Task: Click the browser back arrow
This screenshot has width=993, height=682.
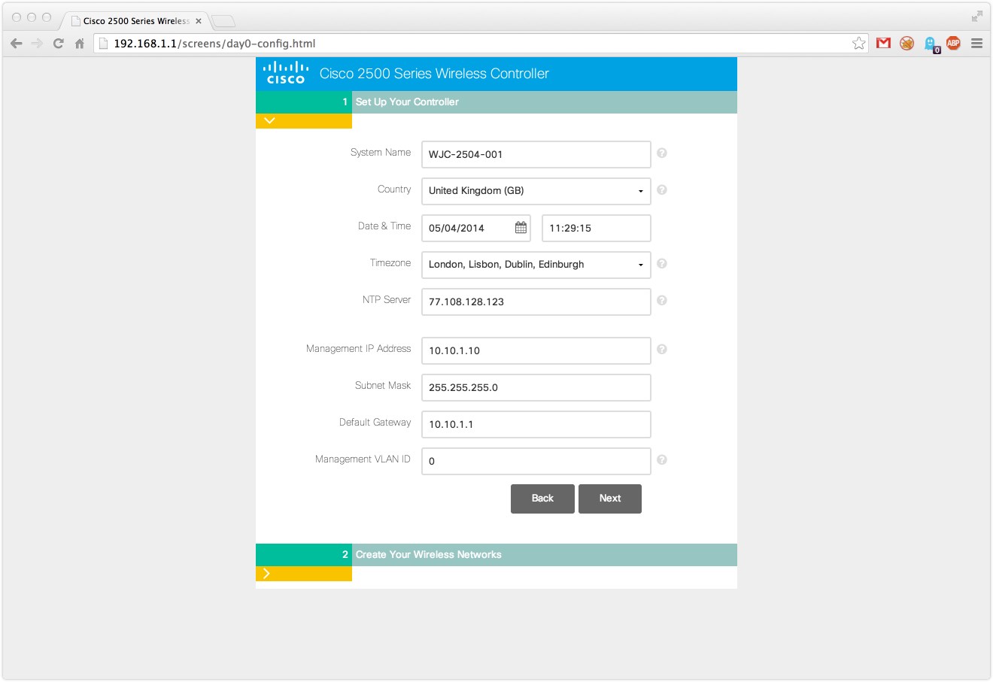Action: pyautogui.click(x=17, y=44)
